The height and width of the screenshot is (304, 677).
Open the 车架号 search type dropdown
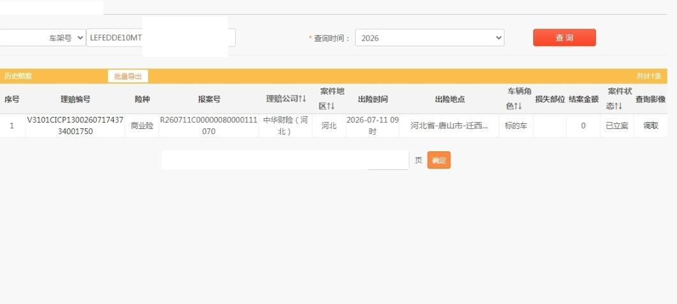pos(43,38)
